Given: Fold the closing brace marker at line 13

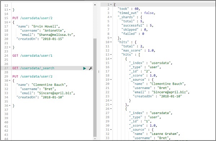Looking at the screenshot, I should pos(10,10).
